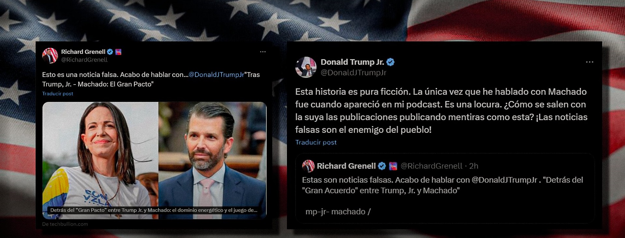The height and width of the screenshot is (238, 625).
Task: Open the @DonaldJTrumpJr handle under Trump Jr.'s name
Action: tap(353, 73)
